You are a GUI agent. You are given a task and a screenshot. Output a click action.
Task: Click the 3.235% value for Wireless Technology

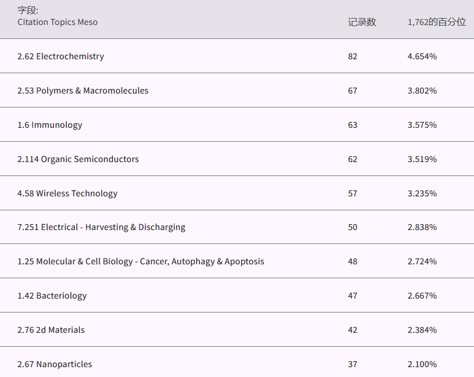tap(422, 193)
